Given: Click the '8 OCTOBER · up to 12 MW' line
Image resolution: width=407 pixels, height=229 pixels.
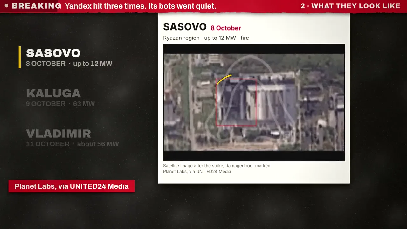Looking at the screenshot, I should (x=69, y=64).
